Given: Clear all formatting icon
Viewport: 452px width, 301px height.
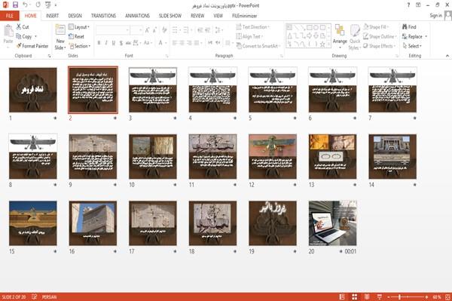Looking at the screenshot, I should 164,30.
